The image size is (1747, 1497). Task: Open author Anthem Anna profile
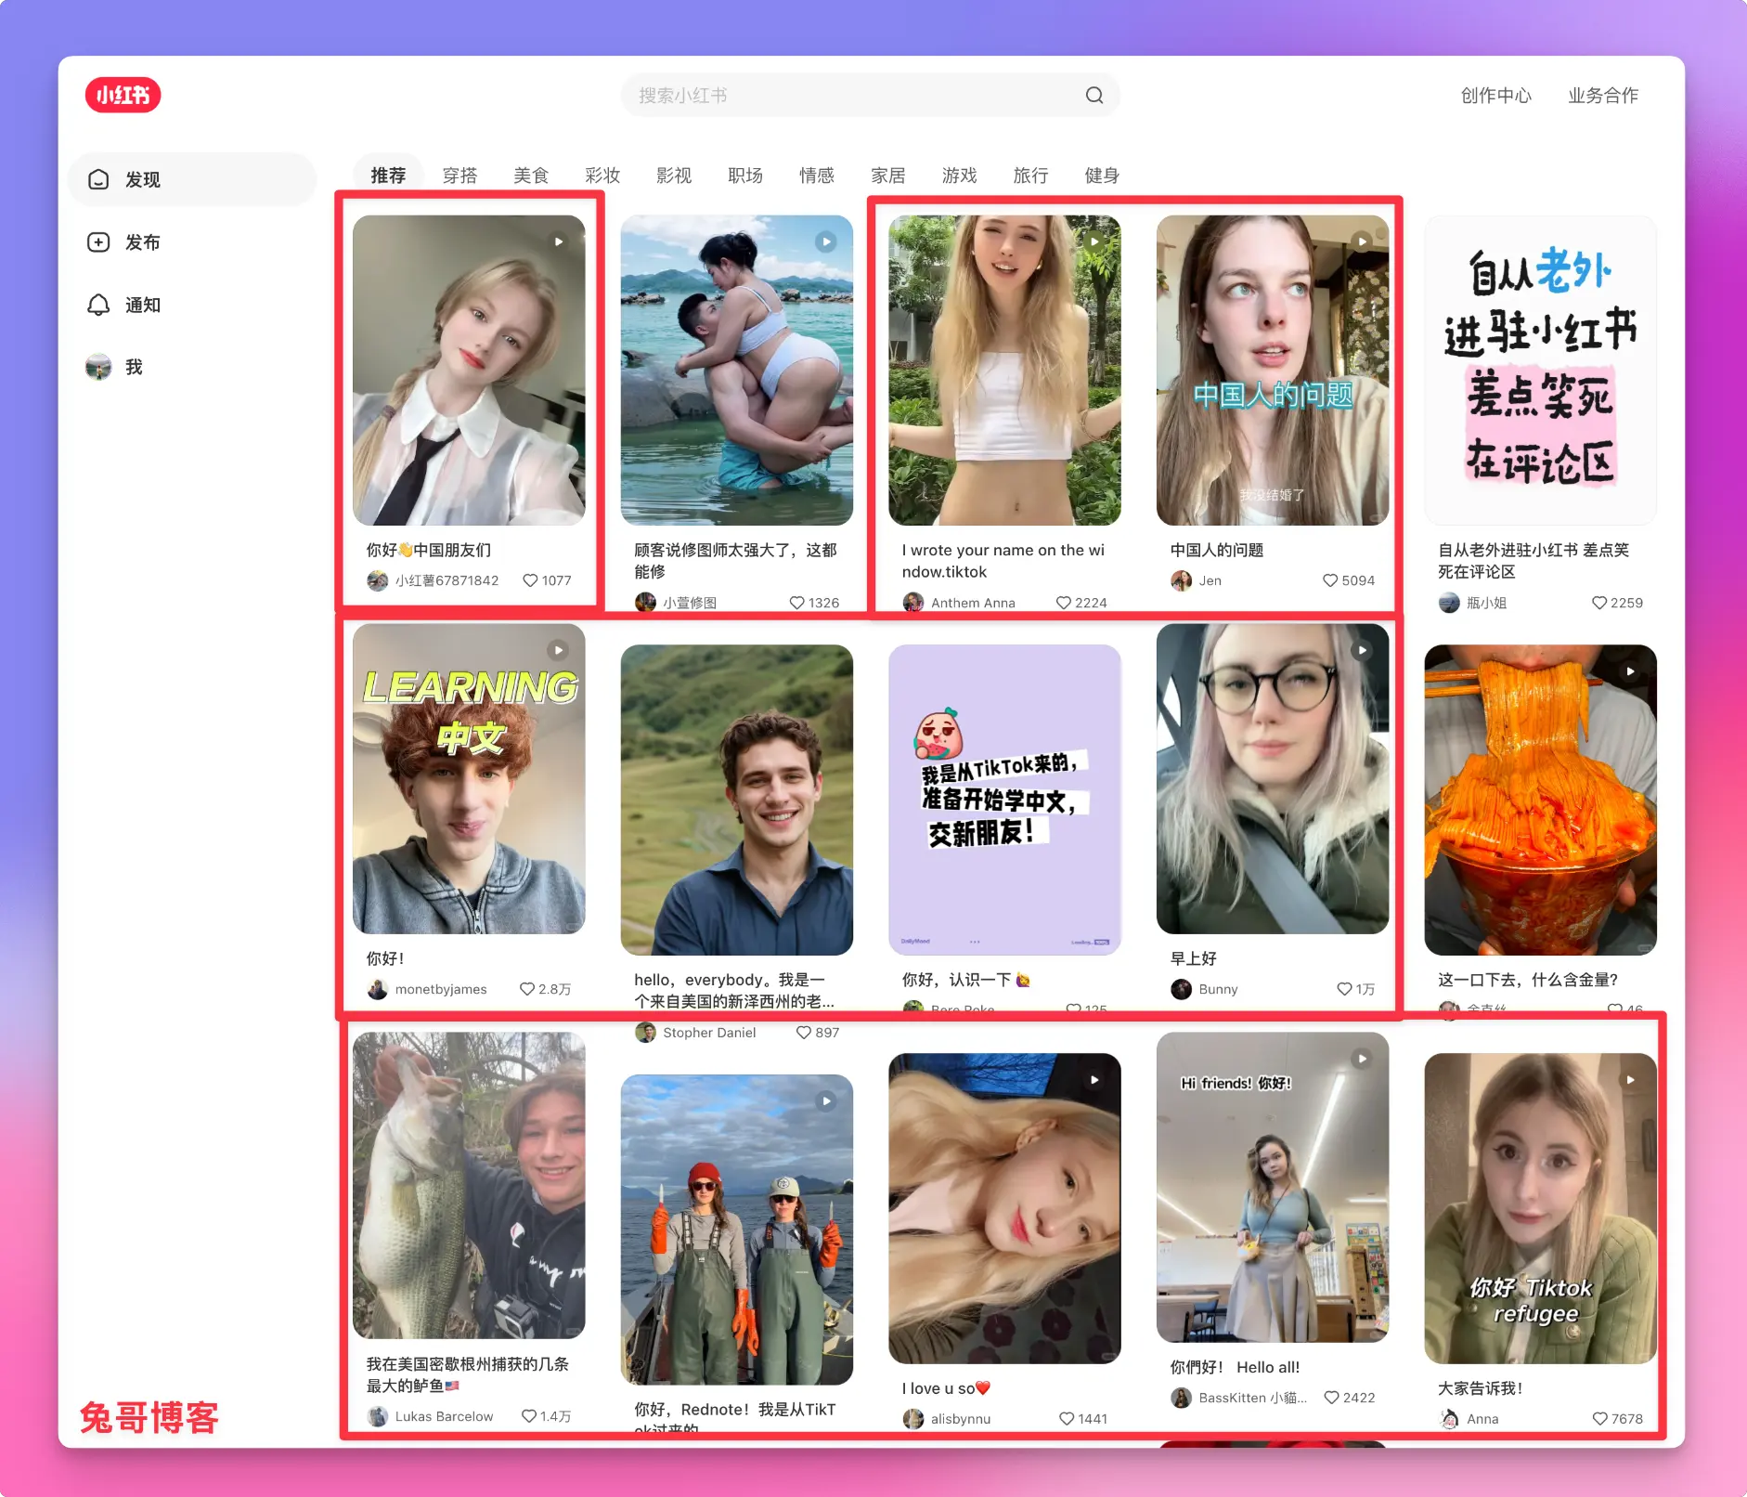coord(960,603)
